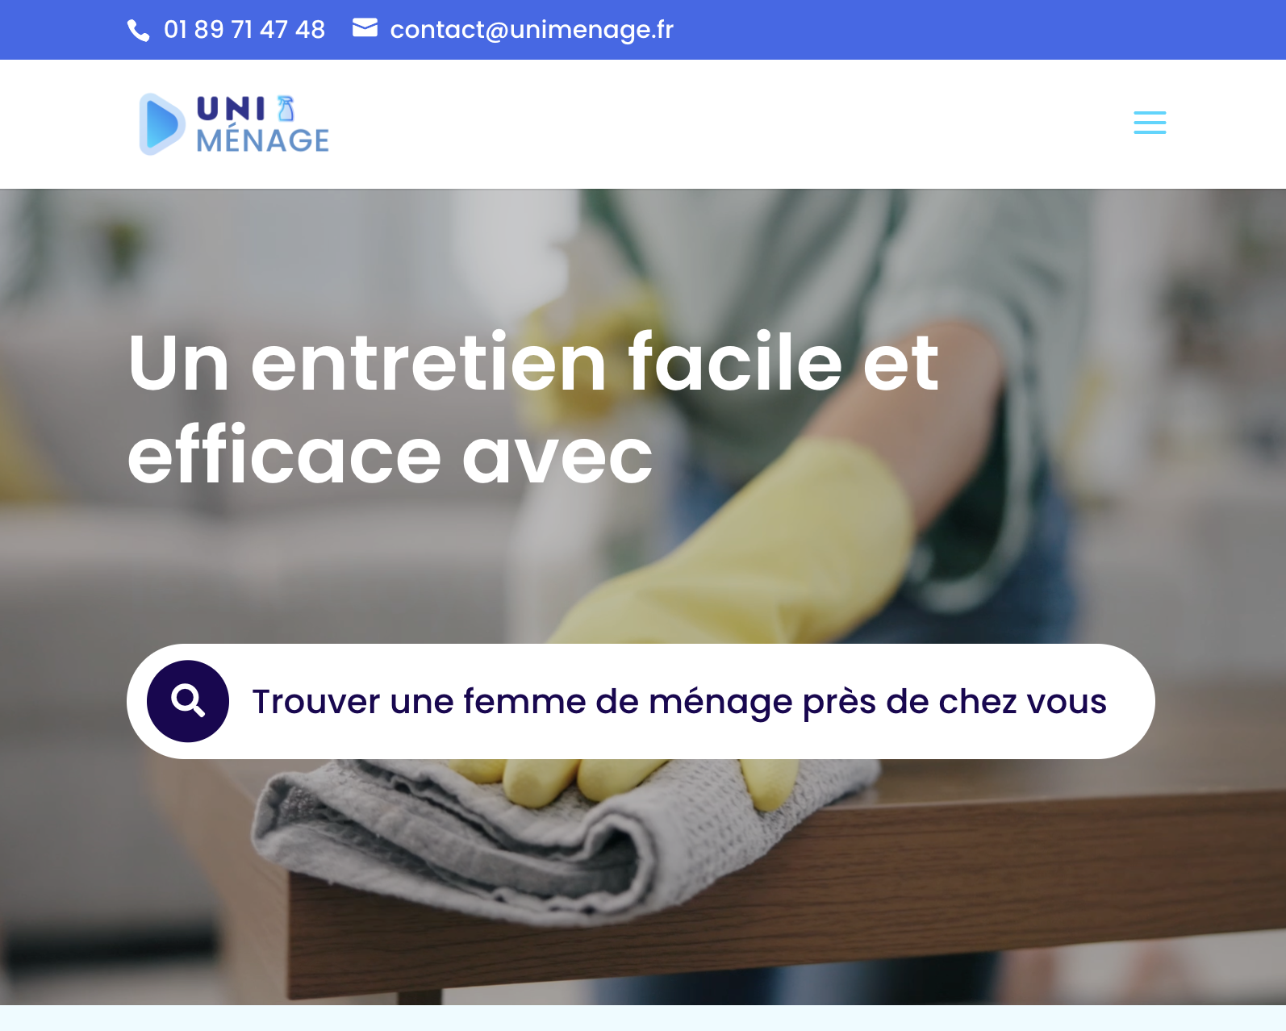Click empty space in the blue contact bar
This screenshot has width=1286, height=1031.
(968, 30)
